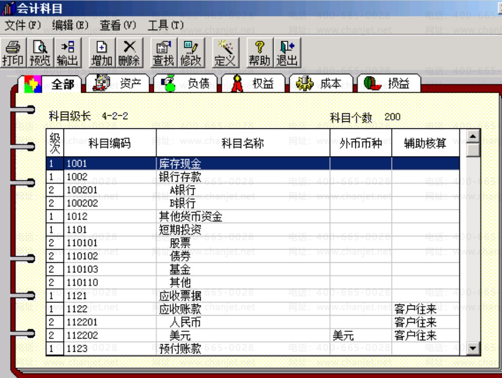Viewport: 502px width, 378px height.
Task: Select the 基金 row
Action: coord(253,269)
